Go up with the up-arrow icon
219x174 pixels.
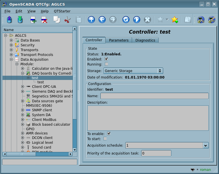point(91,20)
